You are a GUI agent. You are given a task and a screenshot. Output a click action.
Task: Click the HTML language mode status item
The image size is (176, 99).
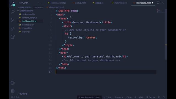[x=141, y=97]
